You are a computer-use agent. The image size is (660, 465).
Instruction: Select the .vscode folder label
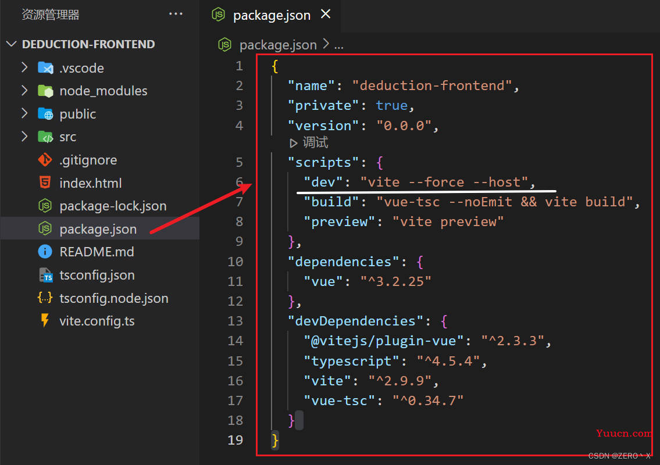(x=81, y=68)
